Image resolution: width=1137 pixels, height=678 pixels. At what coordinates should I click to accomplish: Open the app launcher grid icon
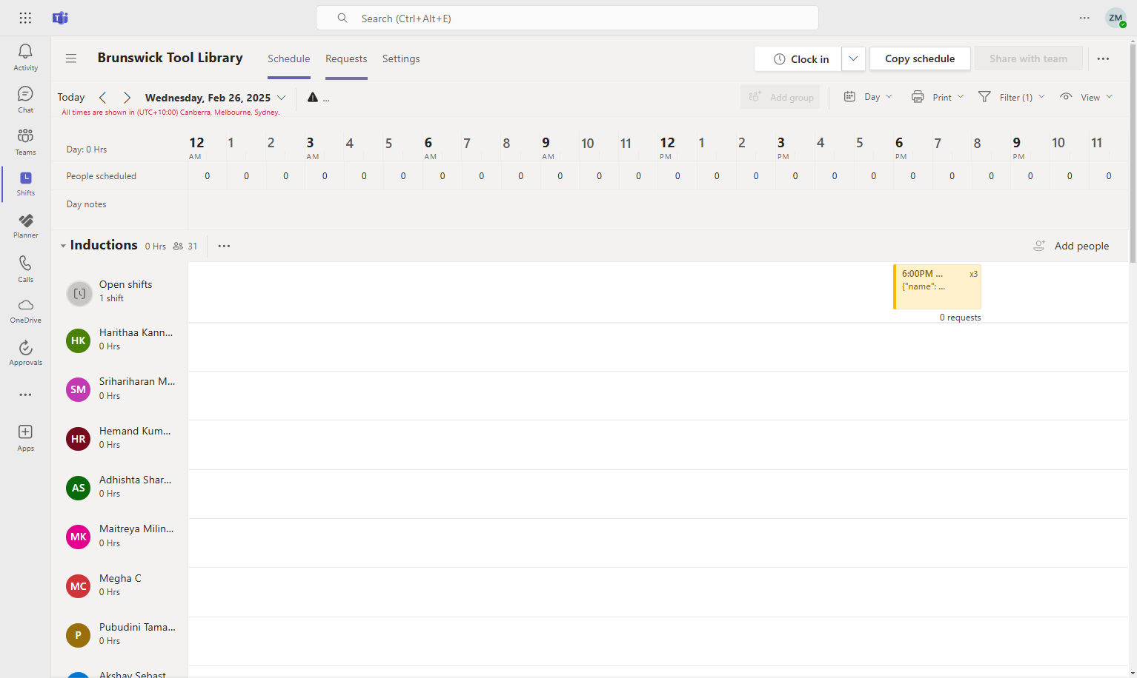pyautogui.click(x=25, y=18)
